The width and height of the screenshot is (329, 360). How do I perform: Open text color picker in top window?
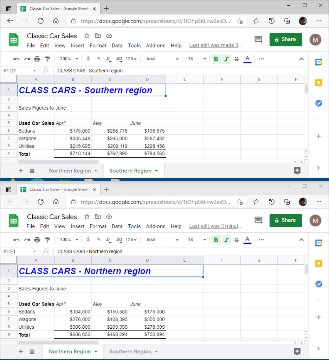(x=247, y=59)
